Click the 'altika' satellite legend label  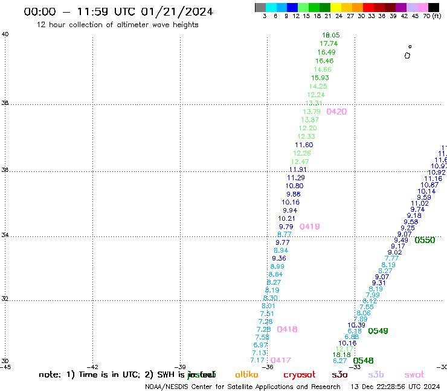[246, 375]
